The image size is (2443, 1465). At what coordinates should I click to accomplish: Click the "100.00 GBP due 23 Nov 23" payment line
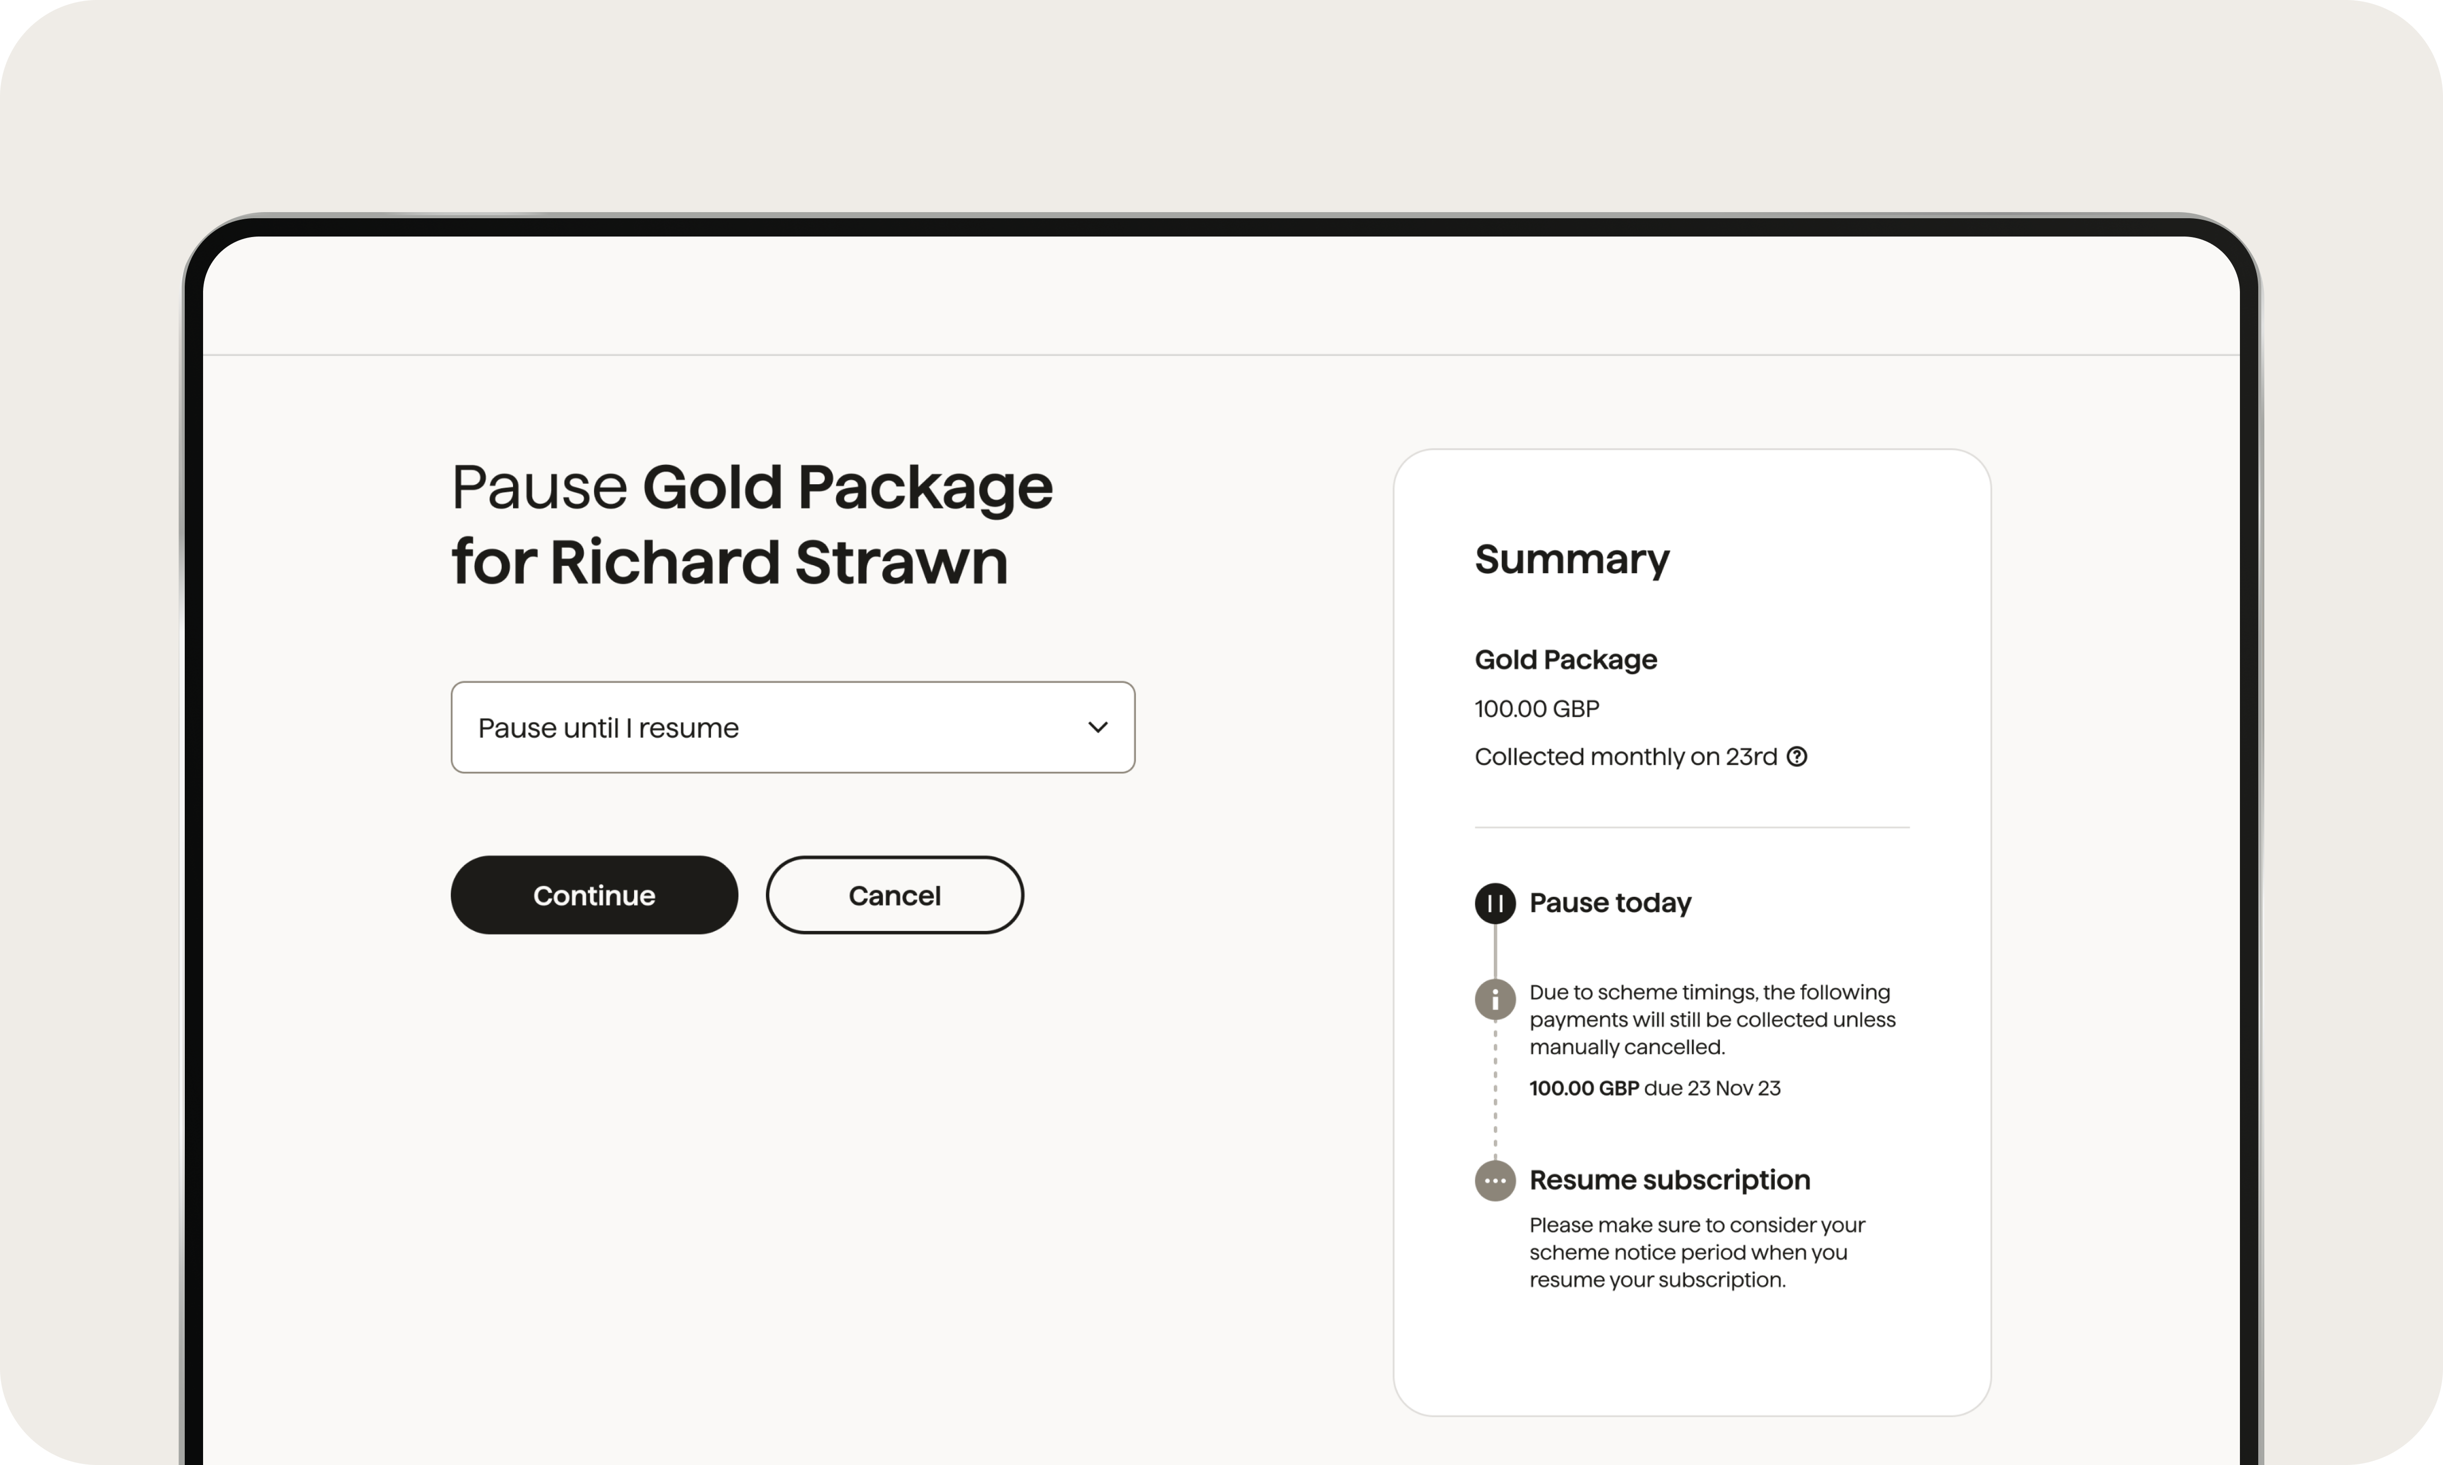[1654, 1088]
